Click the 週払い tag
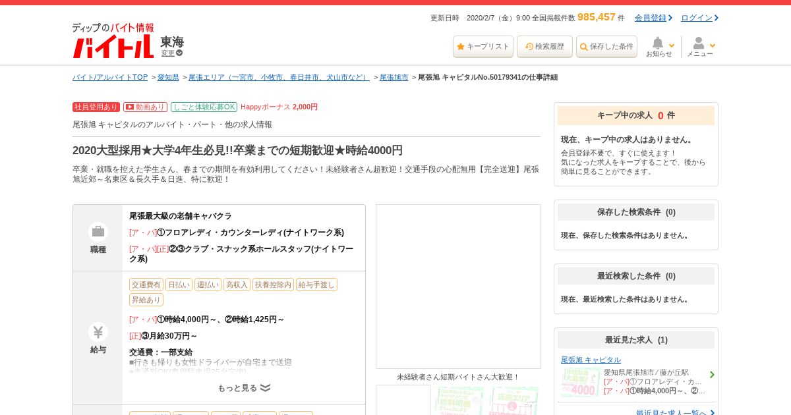The height and width of the screenshot is (415, 791). pos(208,285)
